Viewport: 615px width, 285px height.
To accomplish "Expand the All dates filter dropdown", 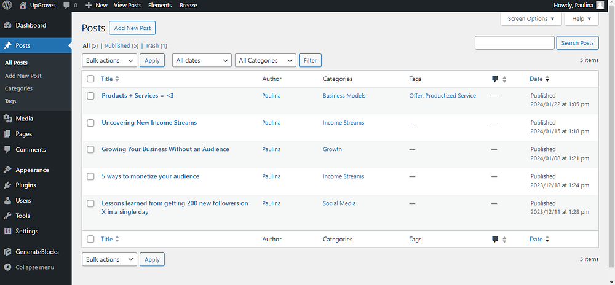I will click(200, 60).
